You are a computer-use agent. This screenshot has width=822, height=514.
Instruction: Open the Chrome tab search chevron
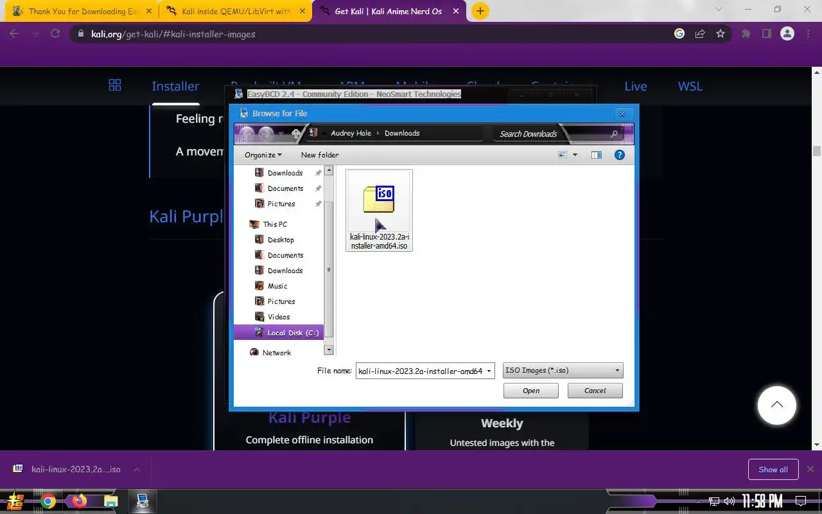click(720, 9)
